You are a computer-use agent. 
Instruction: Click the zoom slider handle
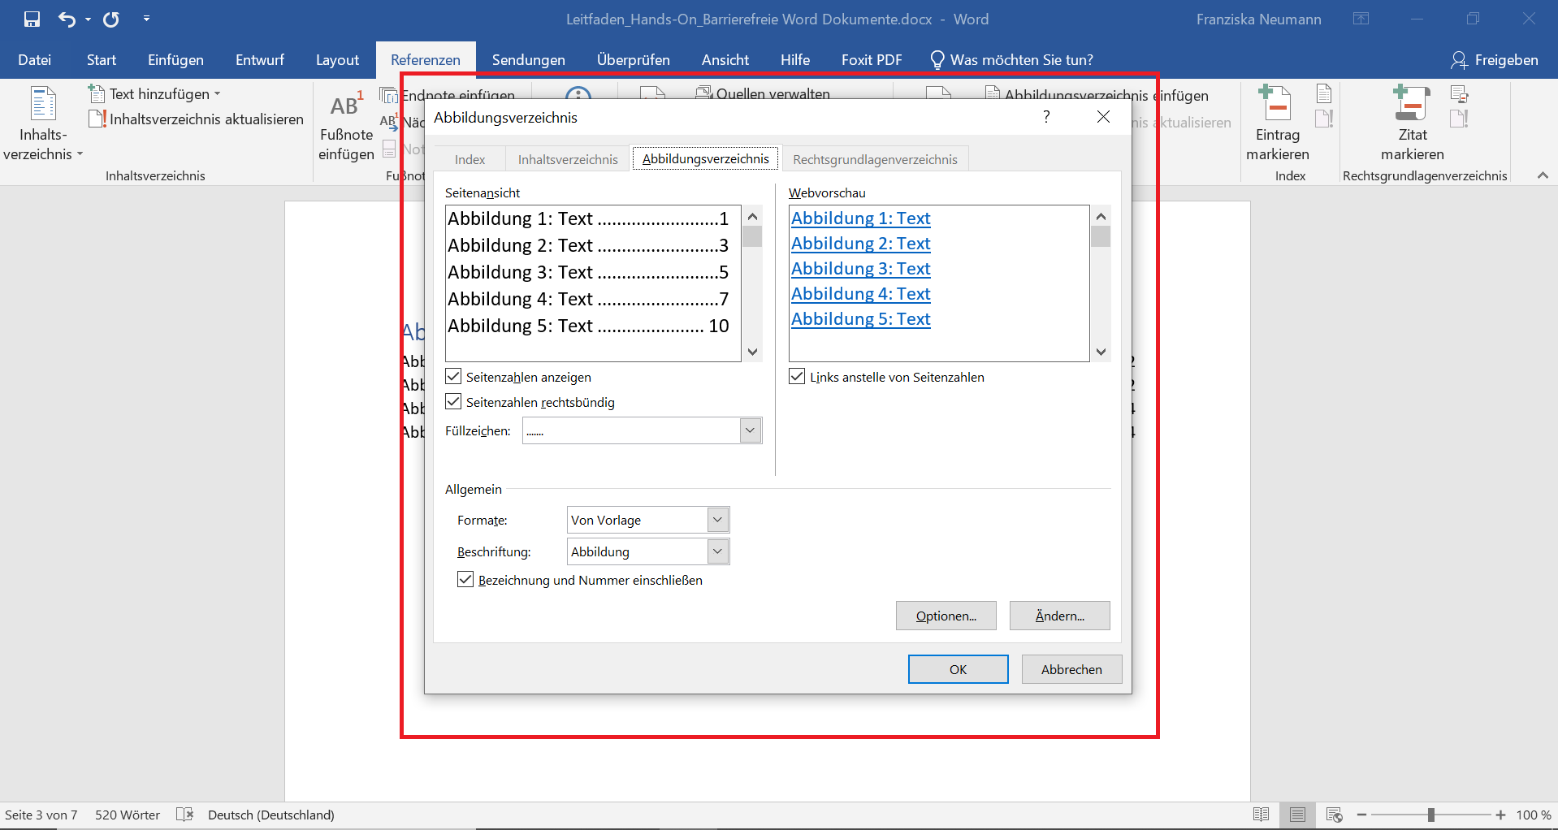click(1431, 815)
